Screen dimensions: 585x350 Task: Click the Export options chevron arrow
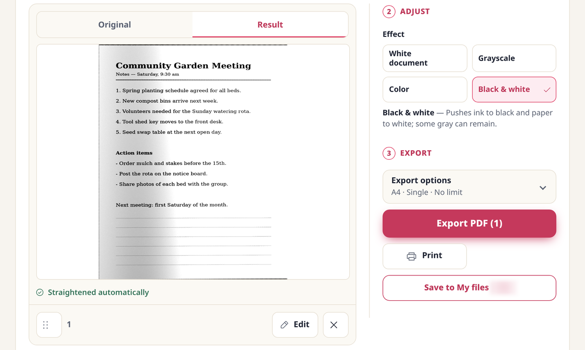543,188
